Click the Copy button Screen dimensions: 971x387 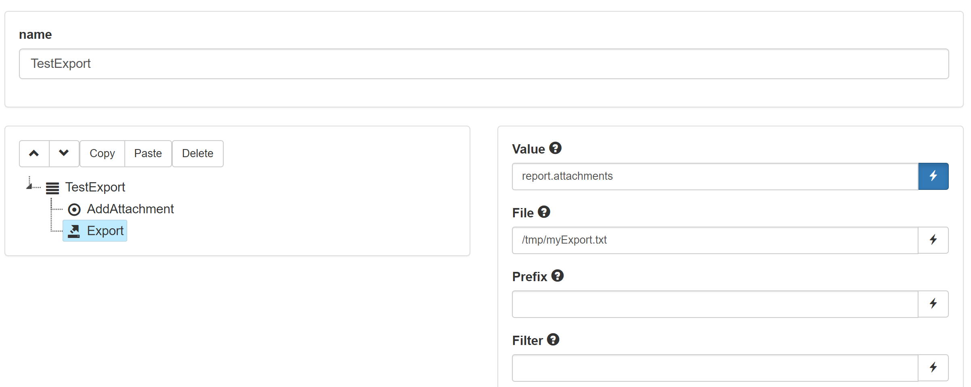[103, 154]
